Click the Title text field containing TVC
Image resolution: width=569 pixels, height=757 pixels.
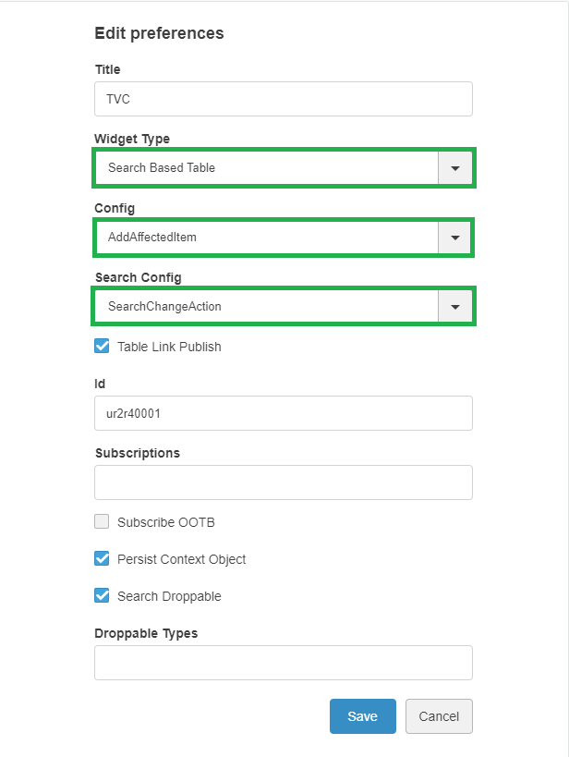283,99
